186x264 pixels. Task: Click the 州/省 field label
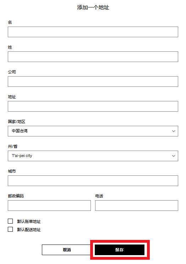coord(13,146)
